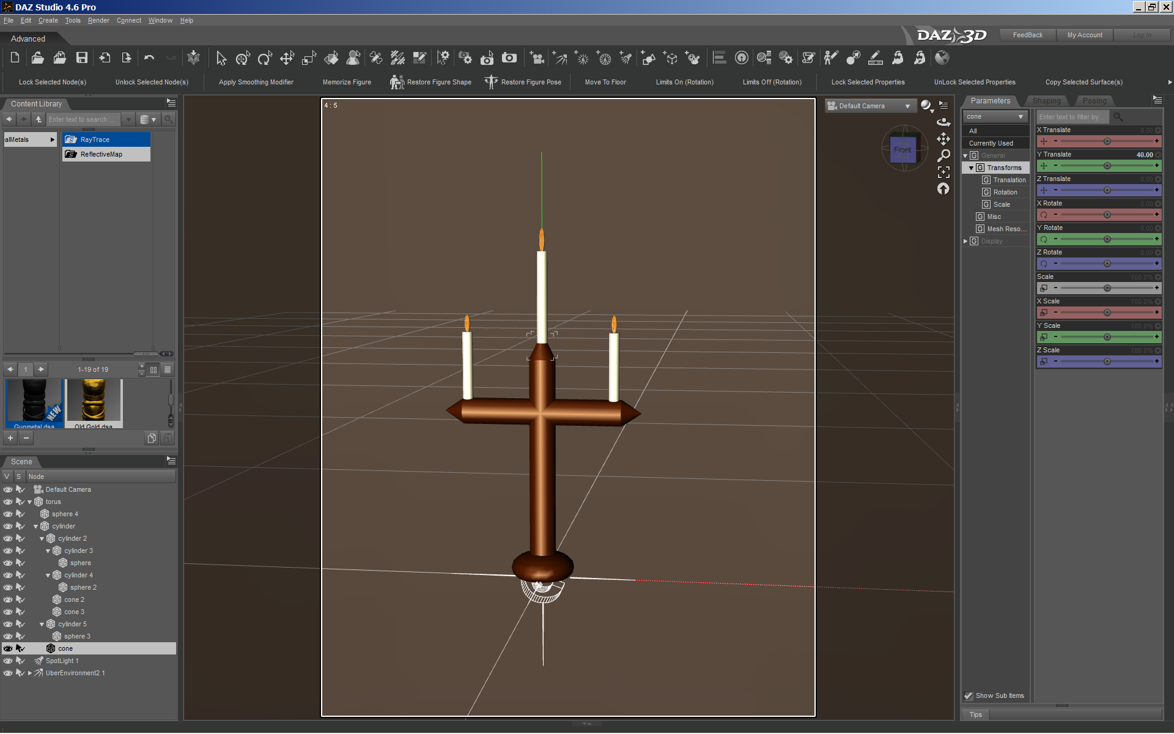Switch to the Shaping tab
This screenshot has height=734, width=1174.
pyautogui.click(x=1046, y=101)
